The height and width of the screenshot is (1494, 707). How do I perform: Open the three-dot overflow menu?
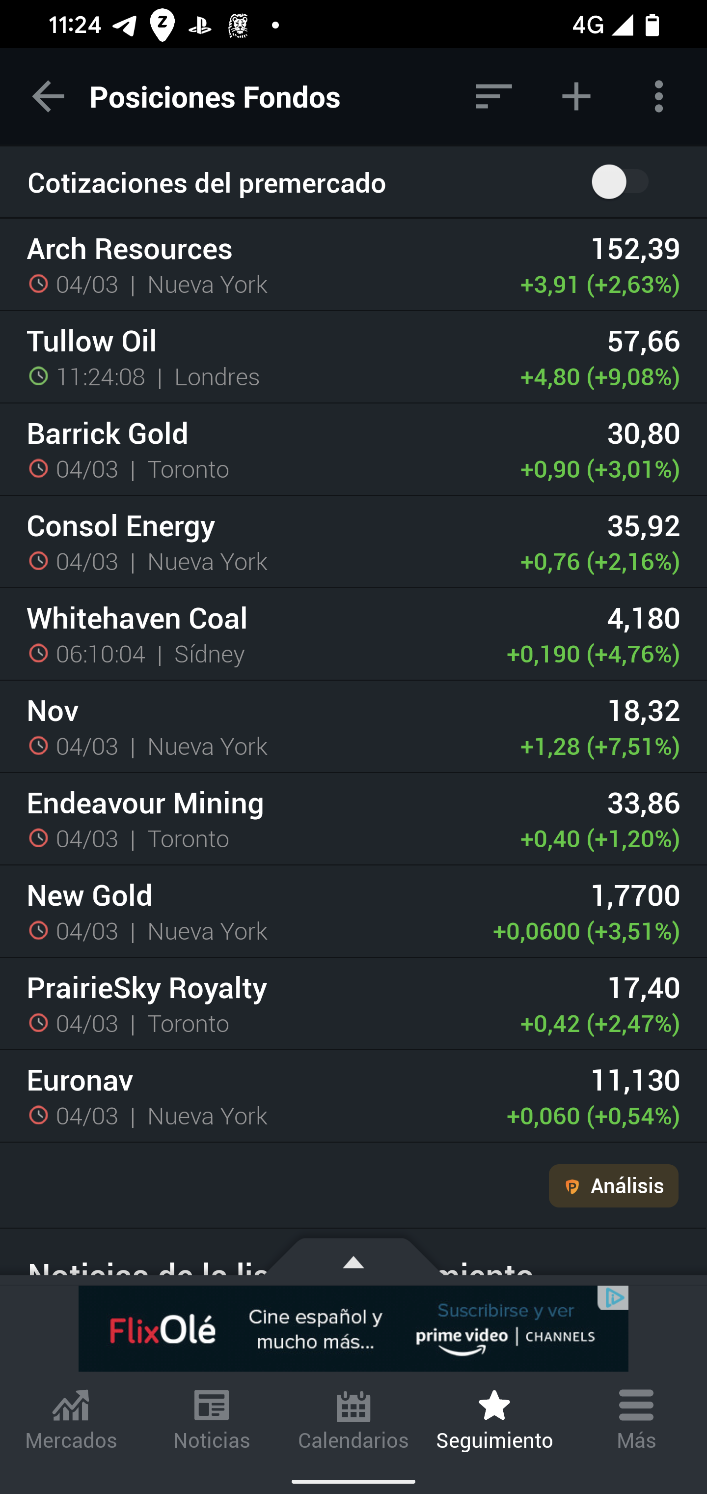(659, 96)
